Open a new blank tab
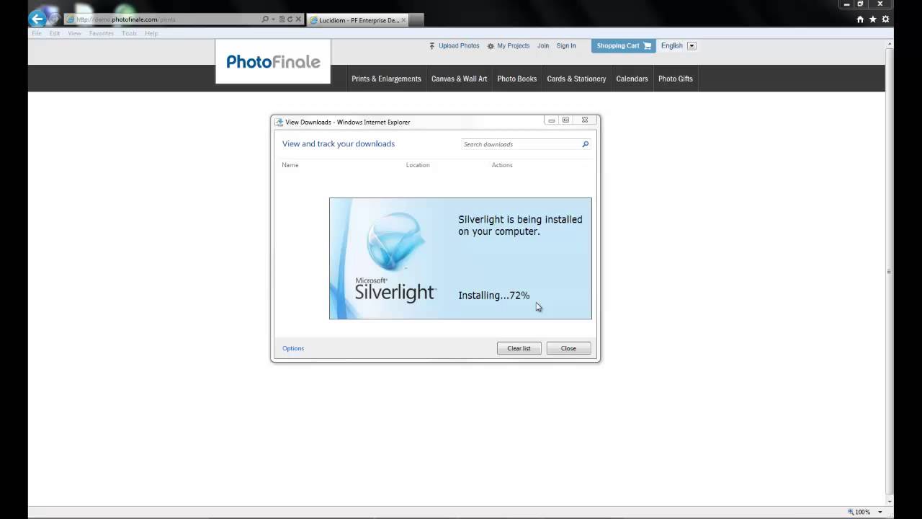 [417, 20]
